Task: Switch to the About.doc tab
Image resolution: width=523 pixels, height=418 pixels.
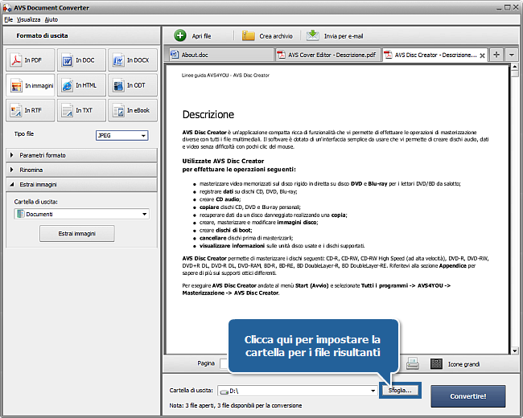Action: (221, 55)
